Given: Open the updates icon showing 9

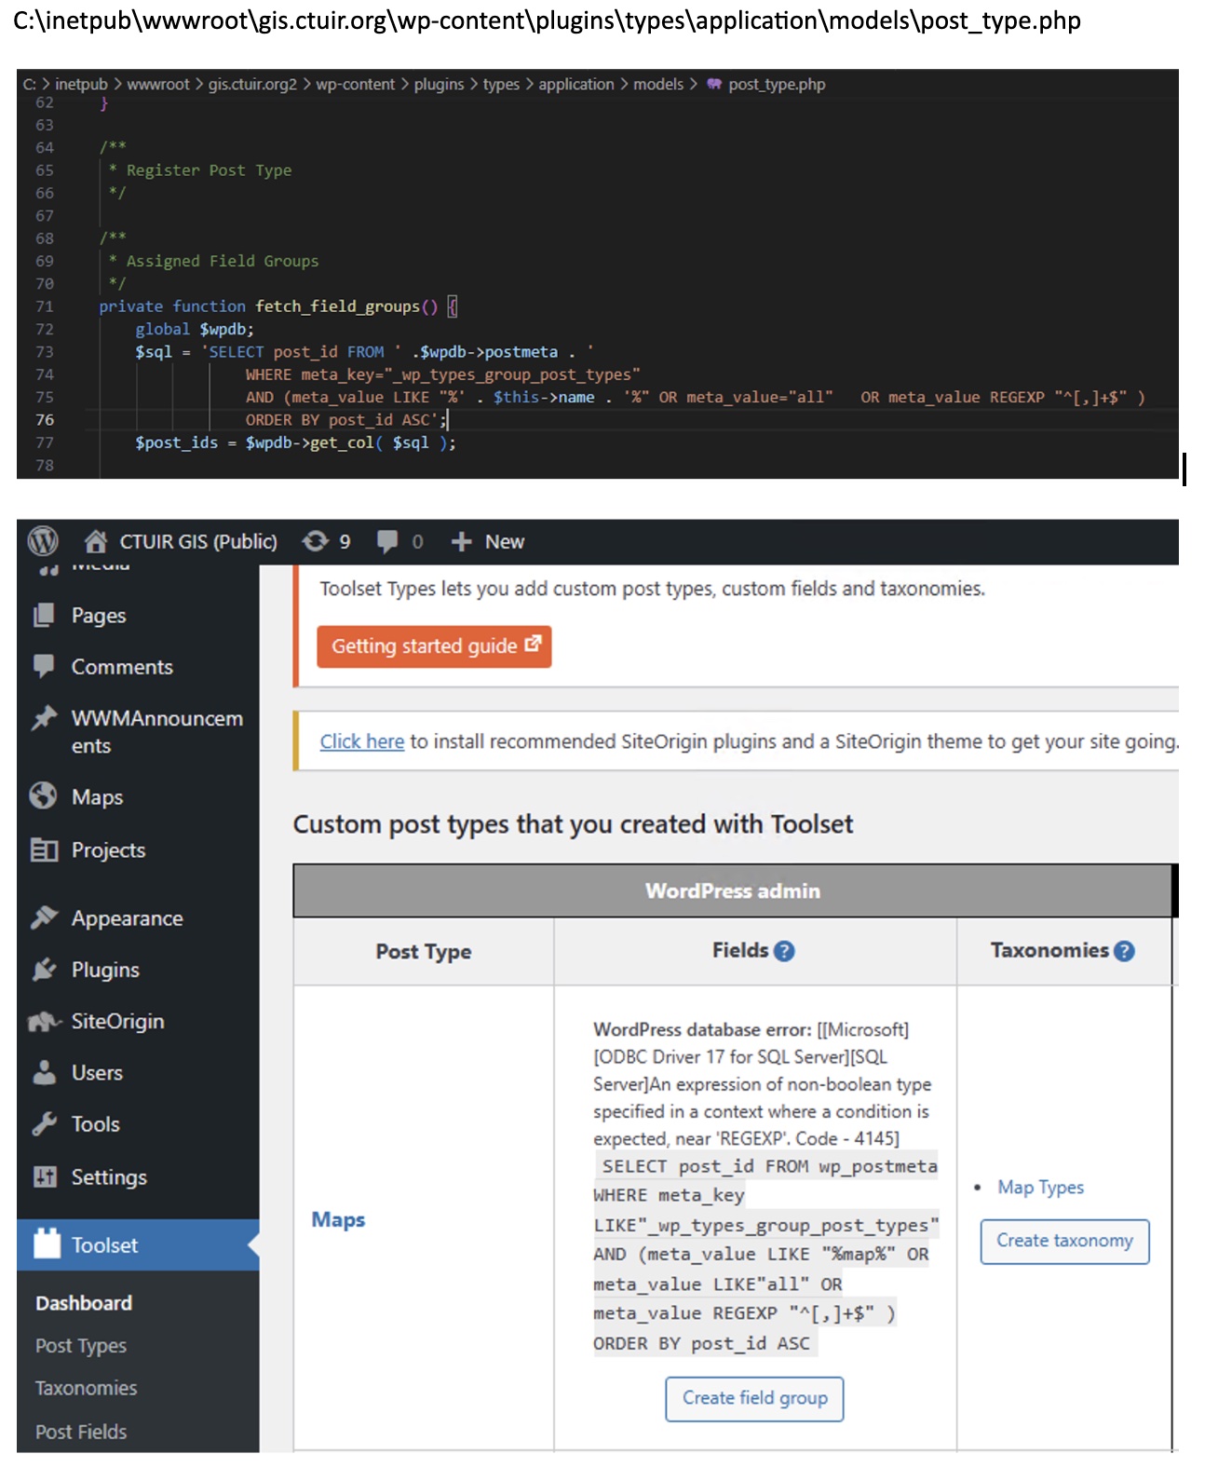Looking at the screenshot, I should 316,541.
